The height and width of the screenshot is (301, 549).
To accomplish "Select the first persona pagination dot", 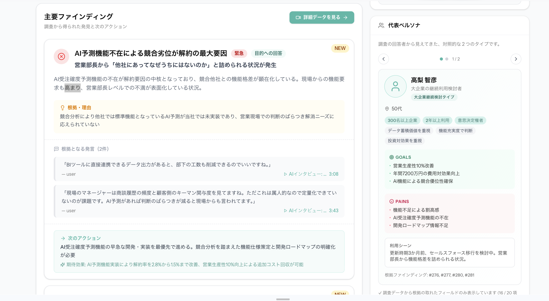I will coord(441,59).
